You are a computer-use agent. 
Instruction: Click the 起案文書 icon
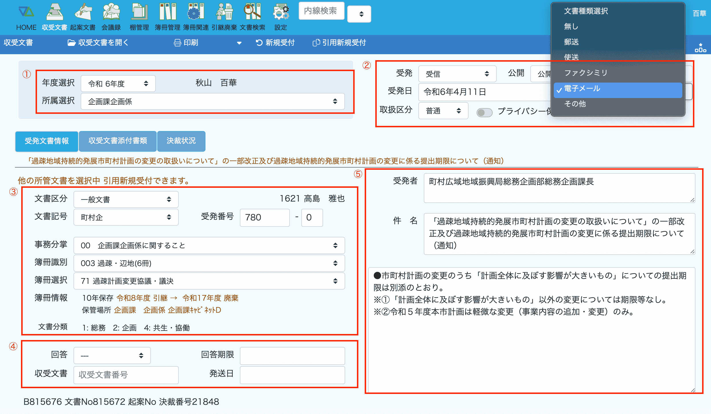[x=83, y=13]
